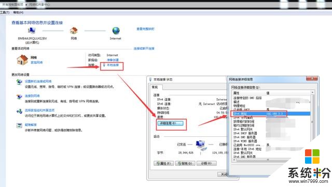Click the 值 column header
332x187 pixels.
click(x=288, y=93)
